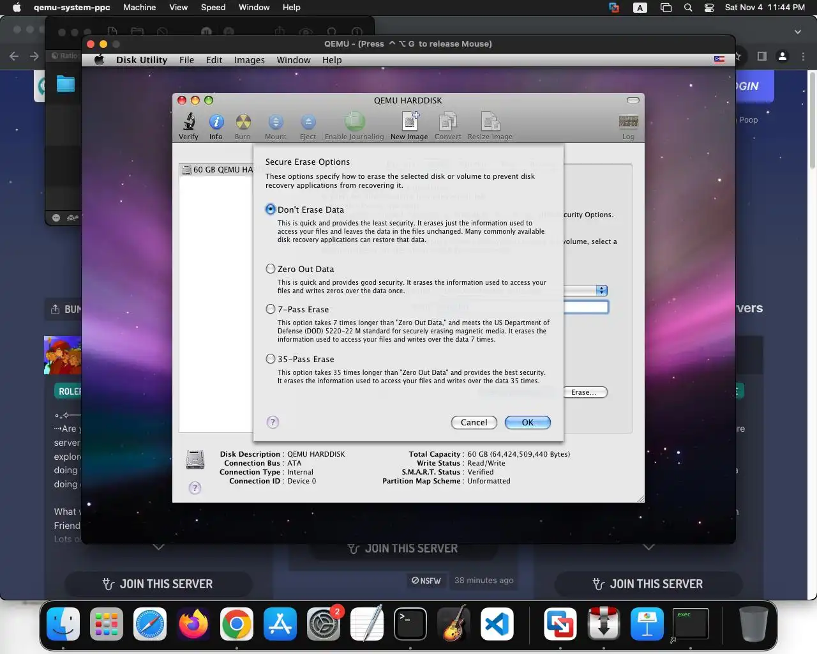Click the Mount toolbar icon

tap(275, 122)
